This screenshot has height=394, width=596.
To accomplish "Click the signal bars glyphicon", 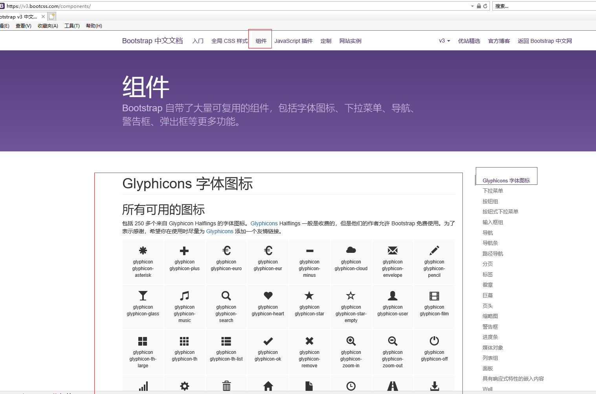I will point(143,386).
